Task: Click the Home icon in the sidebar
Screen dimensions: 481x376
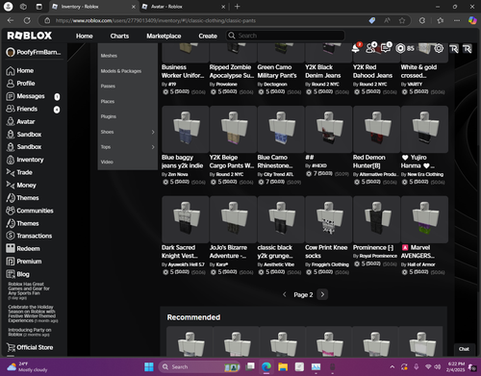Action: [x=11, y=71]
